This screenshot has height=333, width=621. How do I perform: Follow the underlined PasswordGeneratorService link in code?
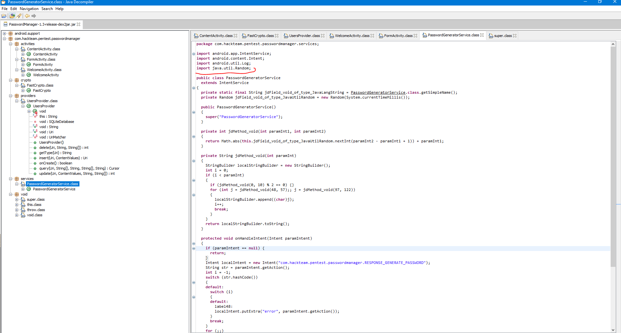tap(378, 92)
